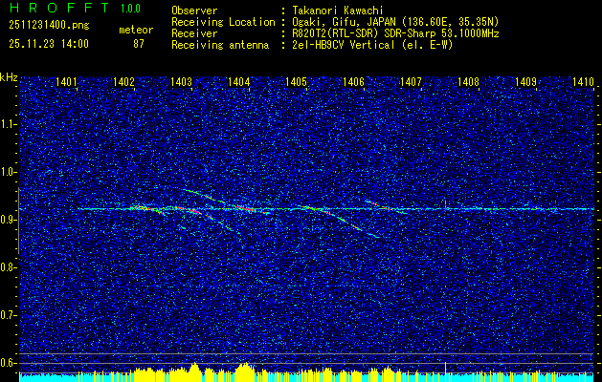Click the kHz axis unit label
Image resolution: width=602 pixels, height=382 pixels.
coord(9,77)
